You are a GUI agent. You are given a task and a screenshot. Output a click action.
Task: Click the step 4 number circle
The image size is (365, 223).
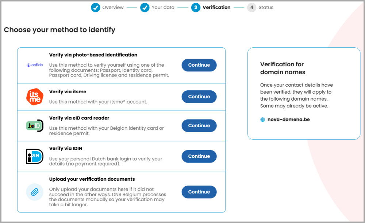pos(251,7)
